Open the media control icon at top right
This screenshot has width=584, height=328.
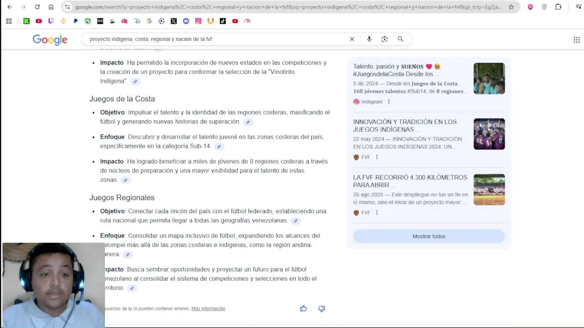coord(578,7)
